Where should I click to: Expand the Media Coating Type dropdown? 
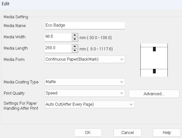[85, 82]
